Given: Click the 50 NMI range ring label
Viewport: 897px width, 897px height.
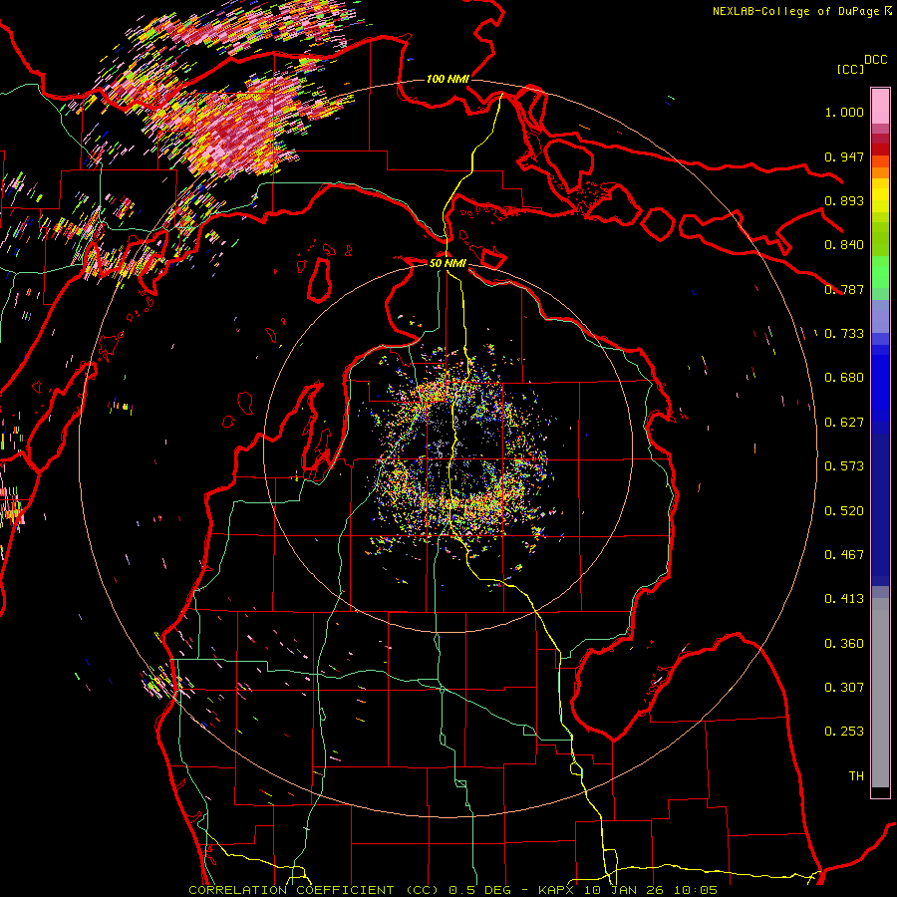Looking at the screenshot, I should [448, 263].
